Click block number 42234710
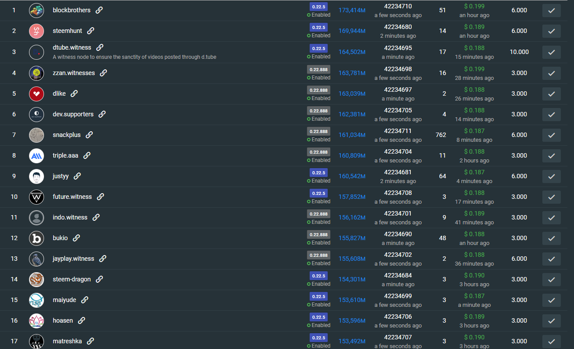 point(398,6)
